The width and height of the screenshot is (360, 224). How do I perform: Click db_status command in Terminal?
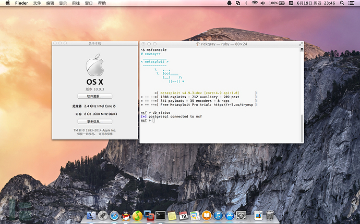(161, 113)
